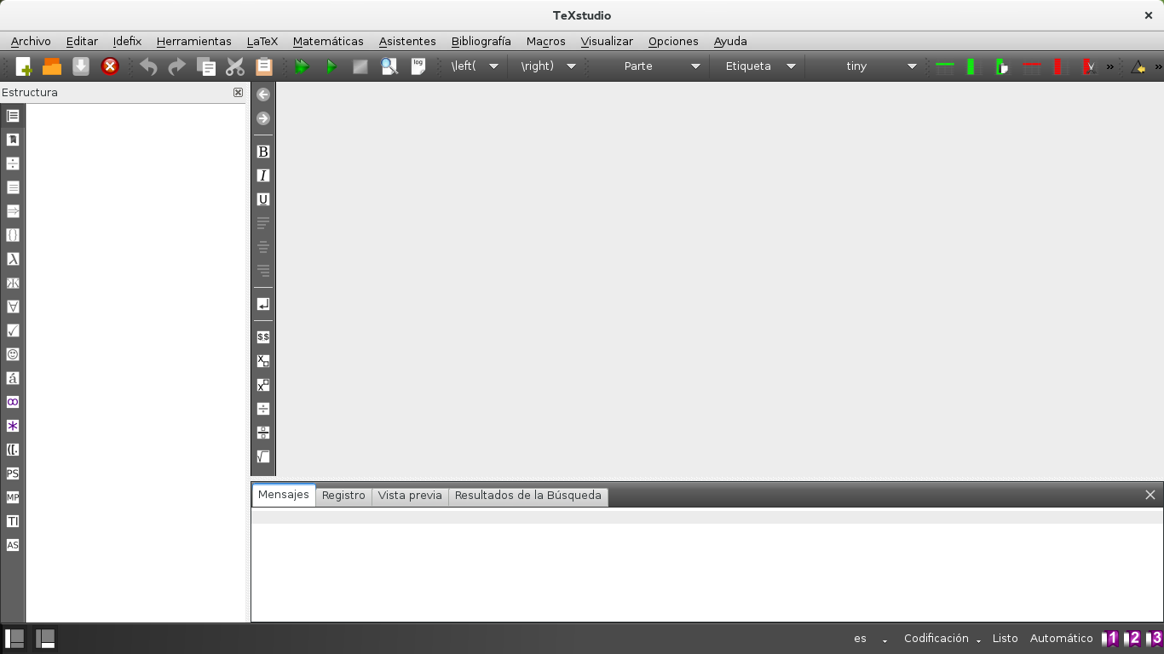The height and width of the screenshot is (654, 1164).
Task: Stop compilation with the gray square icon
Action: click(360, 66)
